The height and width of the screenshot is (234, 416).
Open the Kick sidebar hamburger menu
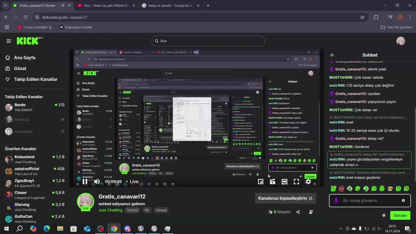(9, 41)
